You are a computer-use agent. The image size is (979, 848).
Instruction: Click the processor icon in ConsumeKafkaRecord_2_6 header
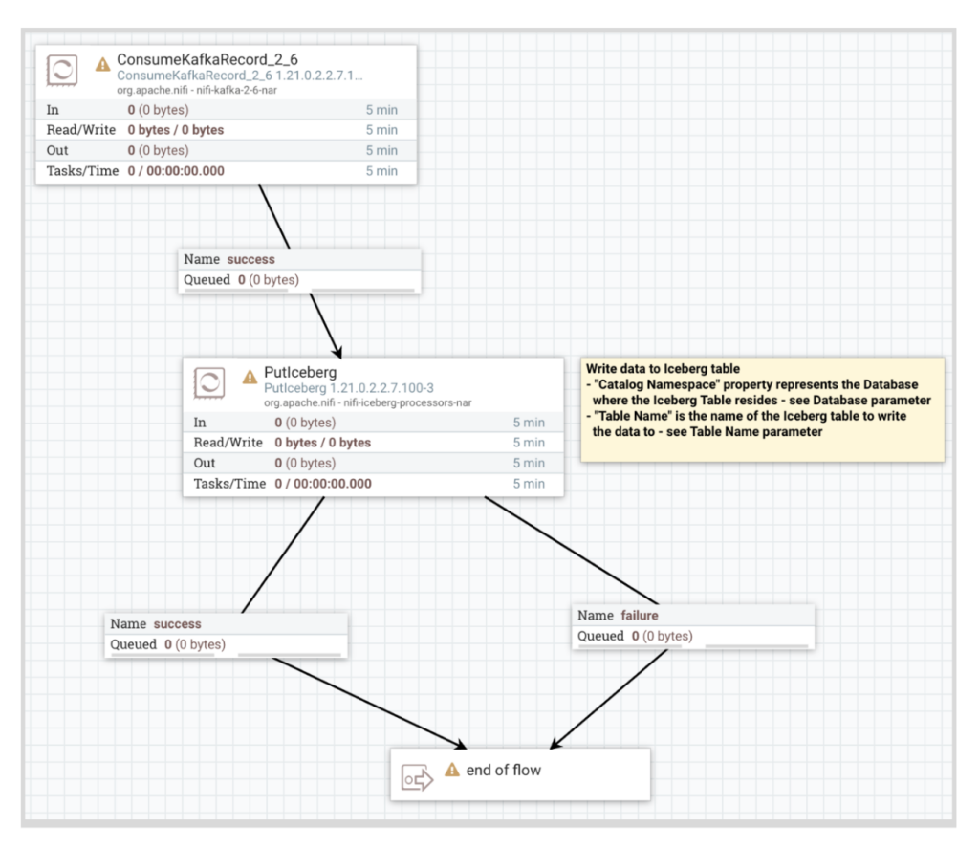pyautogui.click(x=60, y=70)
